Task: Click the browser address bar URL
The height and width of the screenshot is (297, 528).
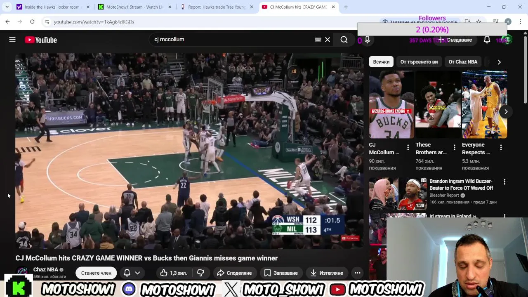Action: pos(94,22)
